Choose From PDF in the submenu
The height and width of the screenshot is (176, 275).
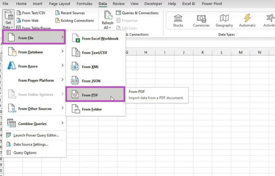click(95, 94)
